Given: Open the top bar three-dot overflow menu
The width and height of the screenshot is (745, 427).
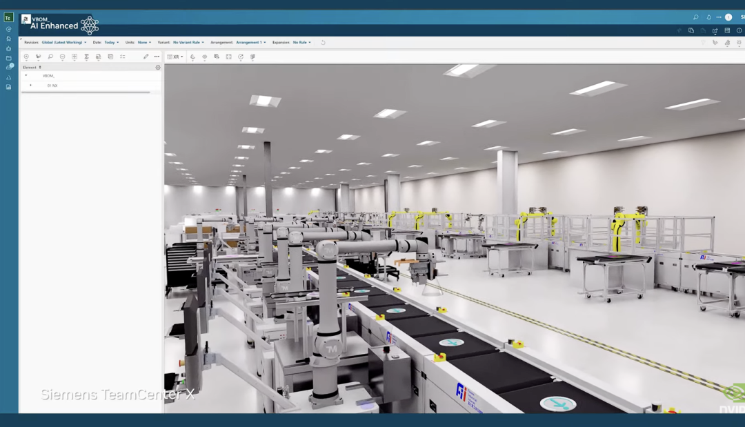Looking at the screenshot, I should coord(719,17).
